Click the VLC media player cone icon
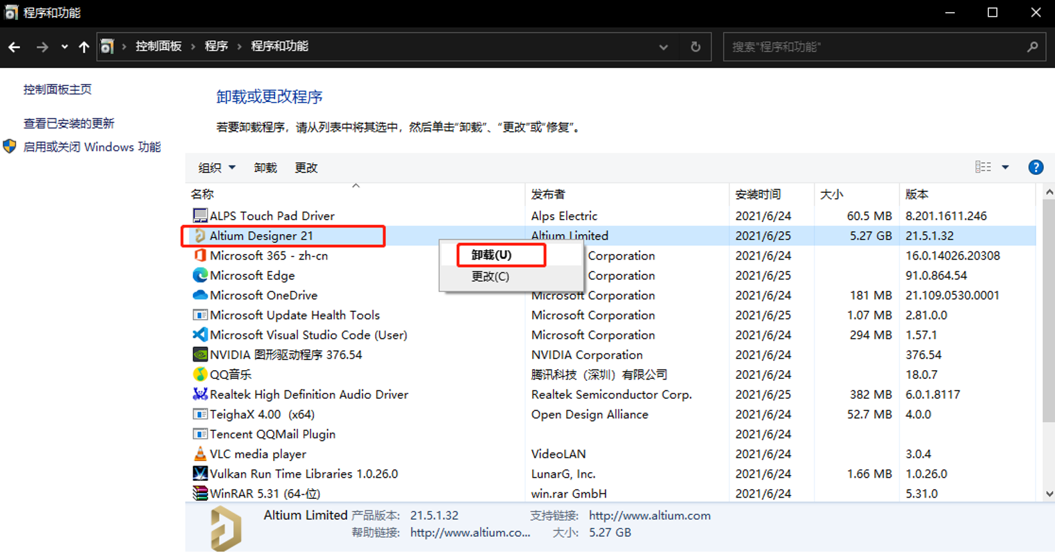Screen dimensions: 1055x553 200,454
